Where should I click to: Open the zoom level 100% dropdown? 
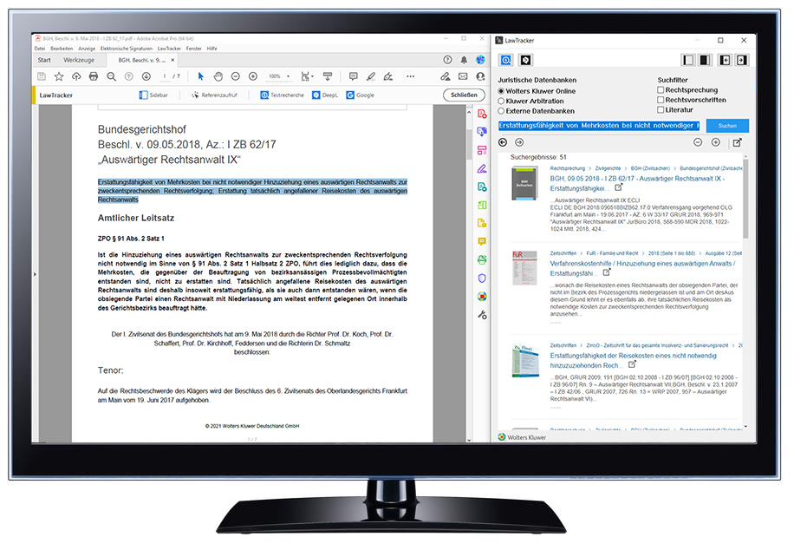[279, 76]
